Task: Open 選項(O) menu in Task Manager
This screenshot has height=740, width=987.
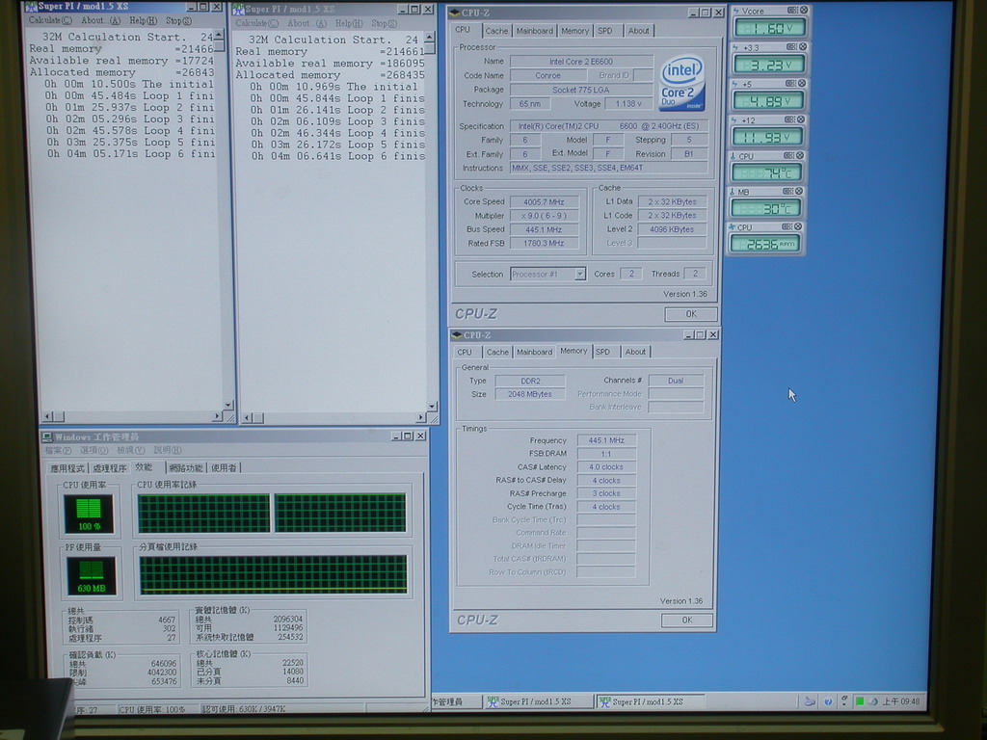Action: 94,450
